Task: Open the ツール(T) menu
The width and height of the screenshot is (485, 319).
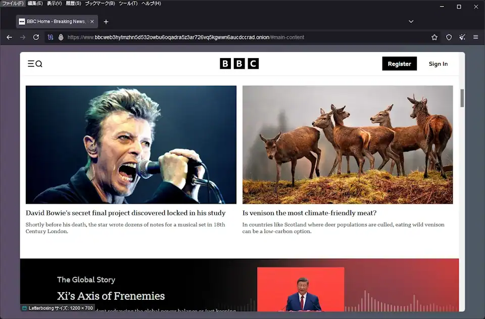Action: (128, 4)
